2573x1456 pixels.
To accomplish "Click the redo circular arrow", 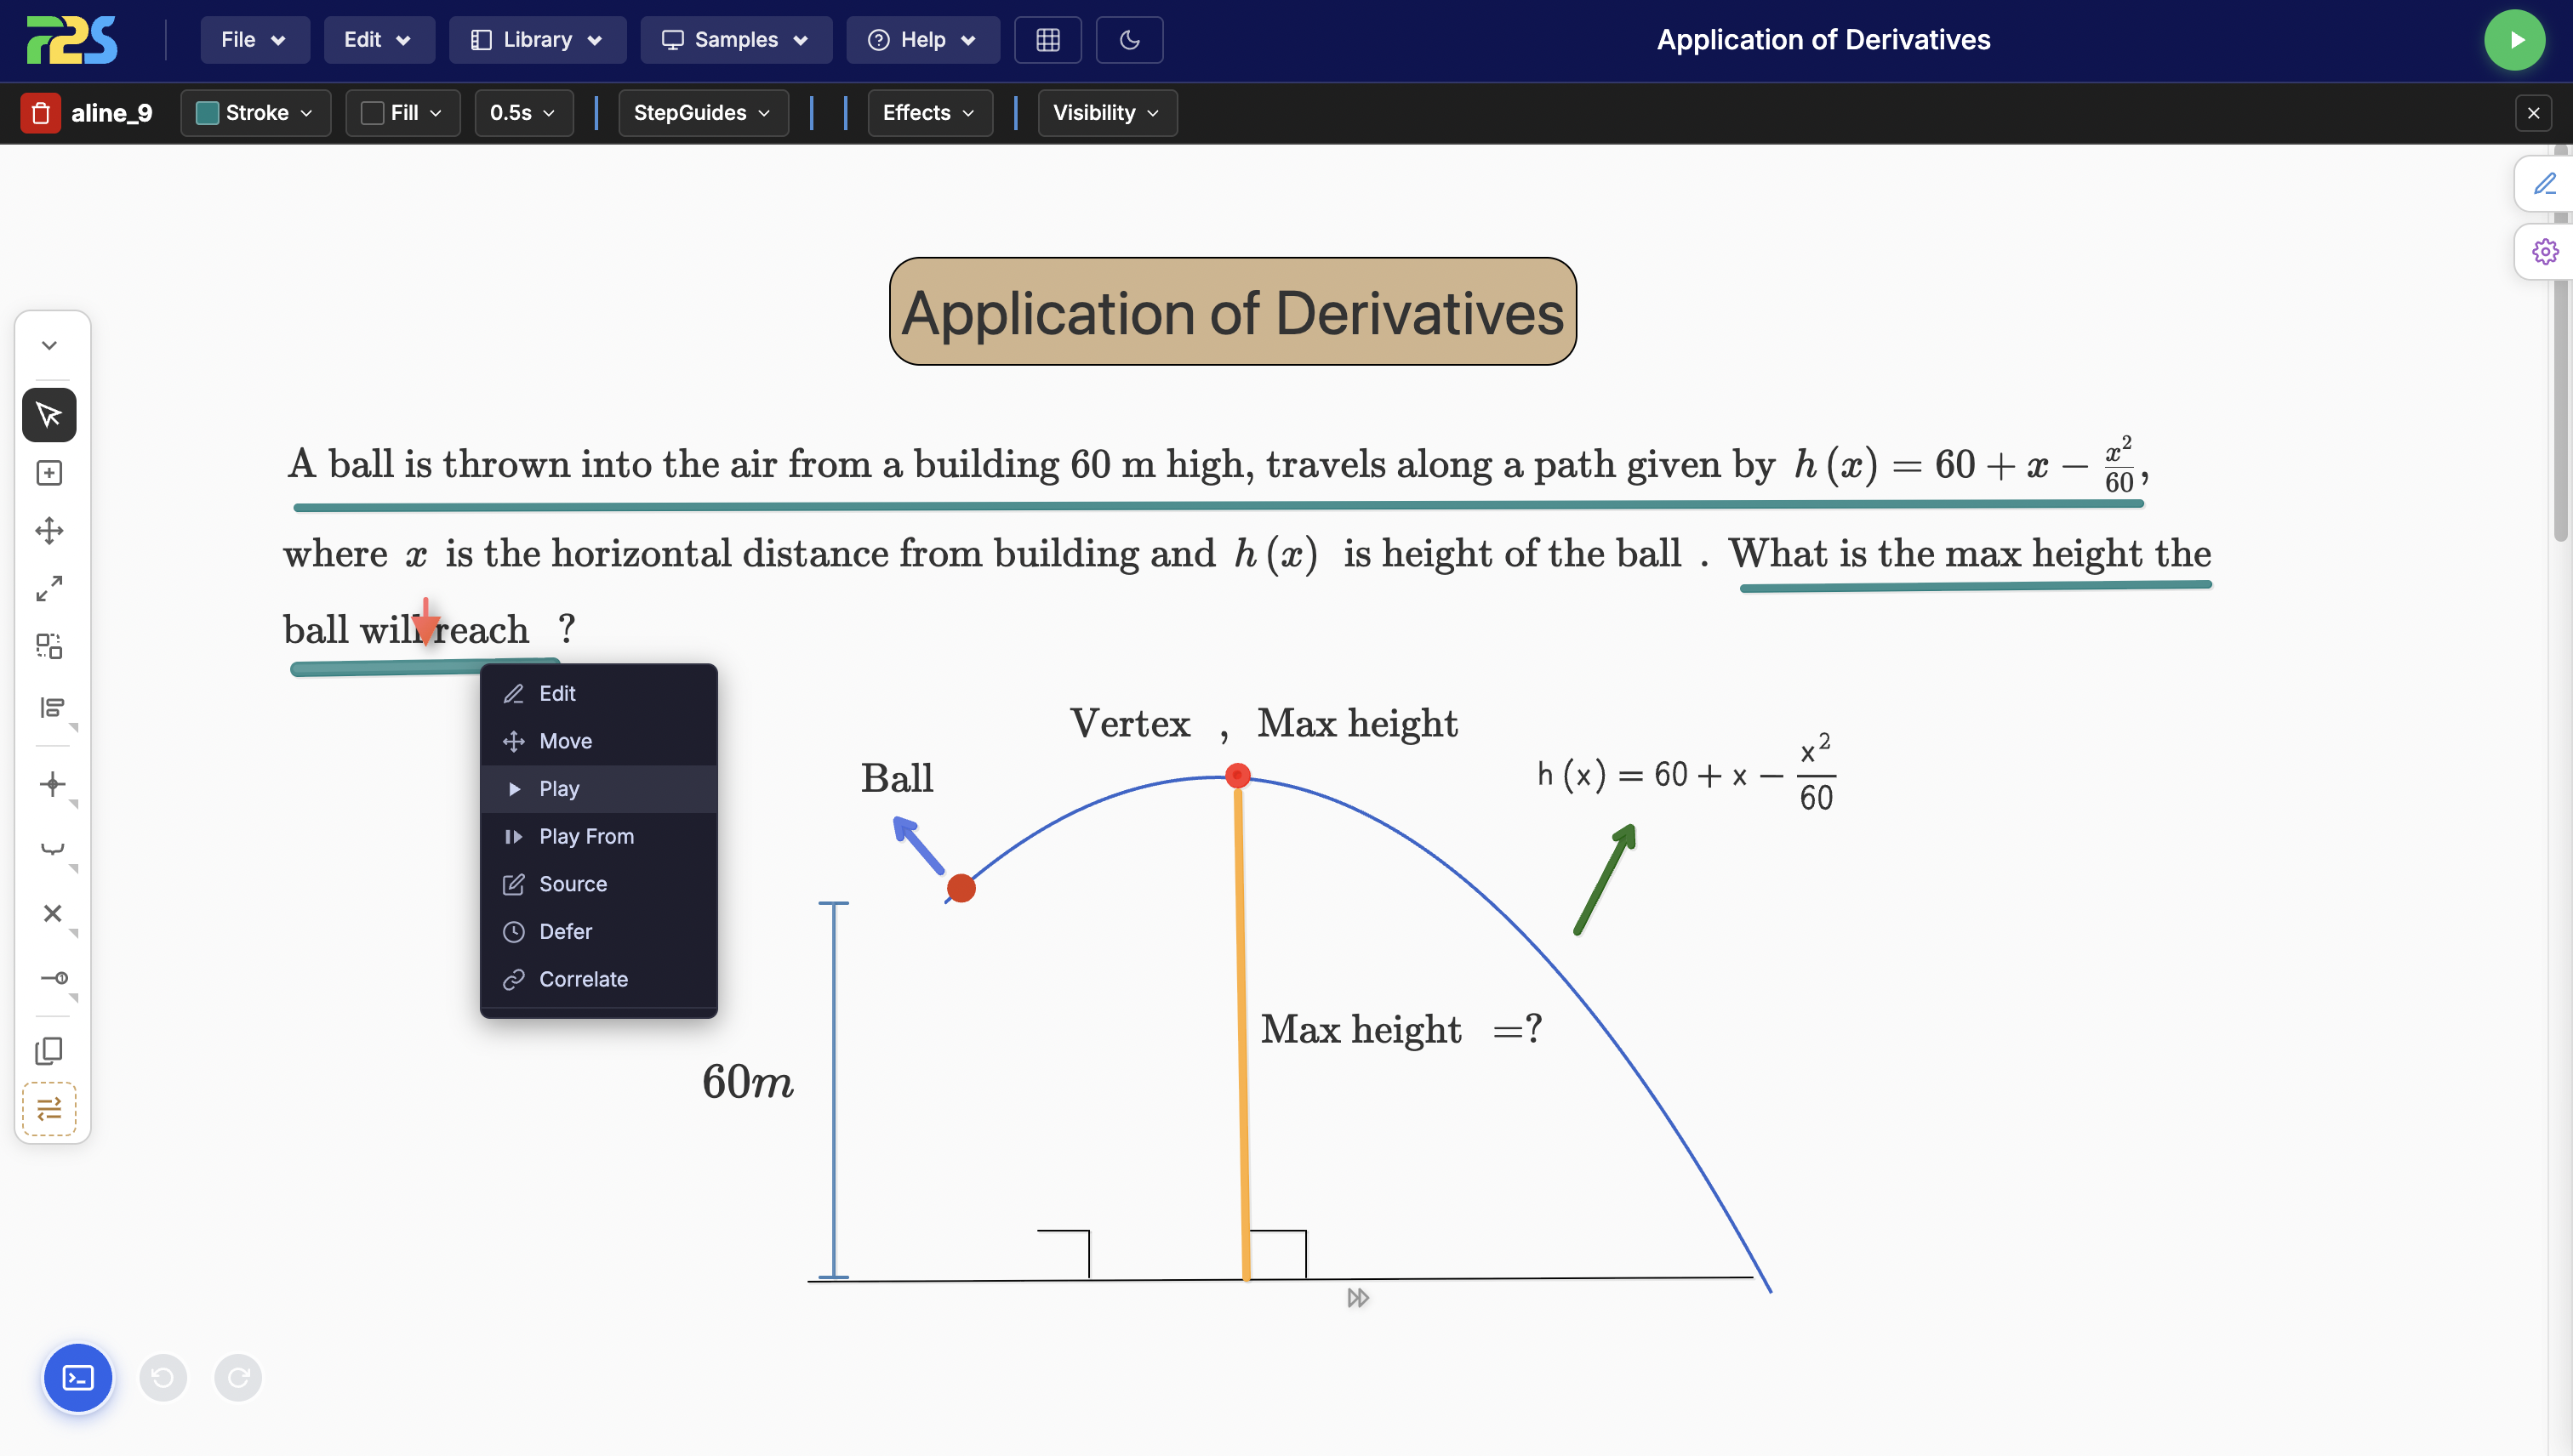I will pyautogui.click(x=238, y=1378).
